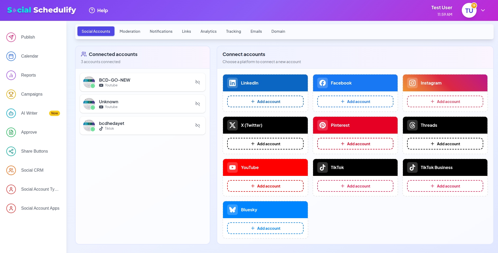Open Social CRM from sidebar
This screenshot has width=498, height=253.
11,170
